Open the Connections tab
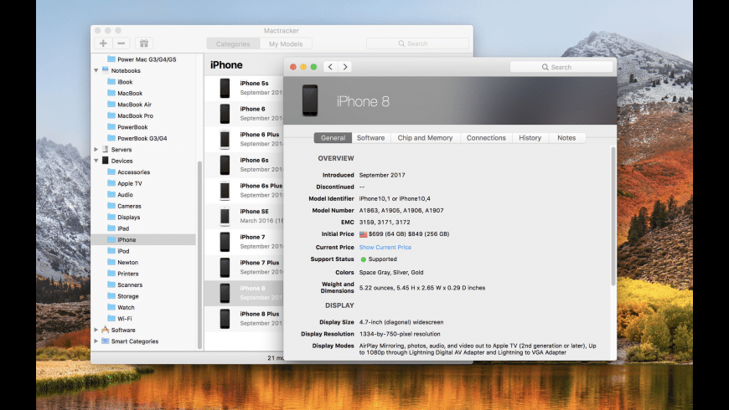729x410 pixels. (486, 138)
